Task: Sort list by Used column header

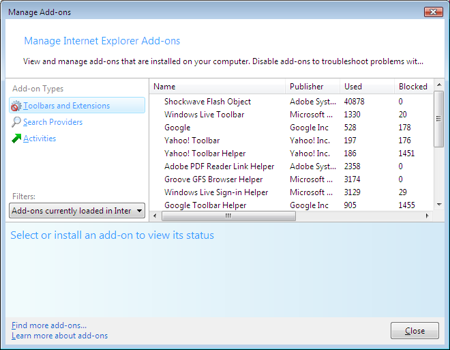Action: pos(367,87)
